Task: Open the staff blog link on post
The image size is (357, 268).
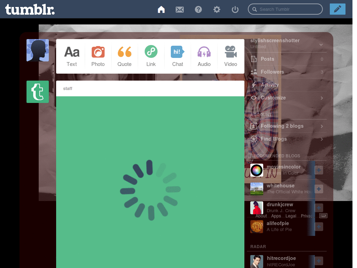Action: coord(68,88)
